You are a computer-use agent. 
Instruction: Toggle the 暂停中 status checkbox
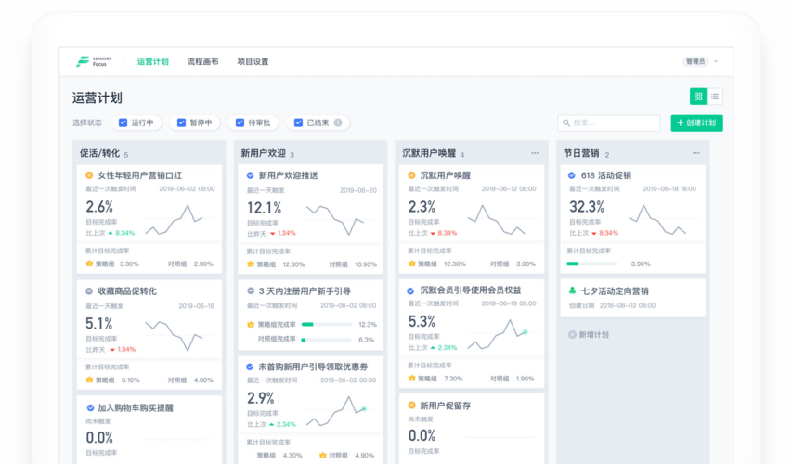[181, 122]
